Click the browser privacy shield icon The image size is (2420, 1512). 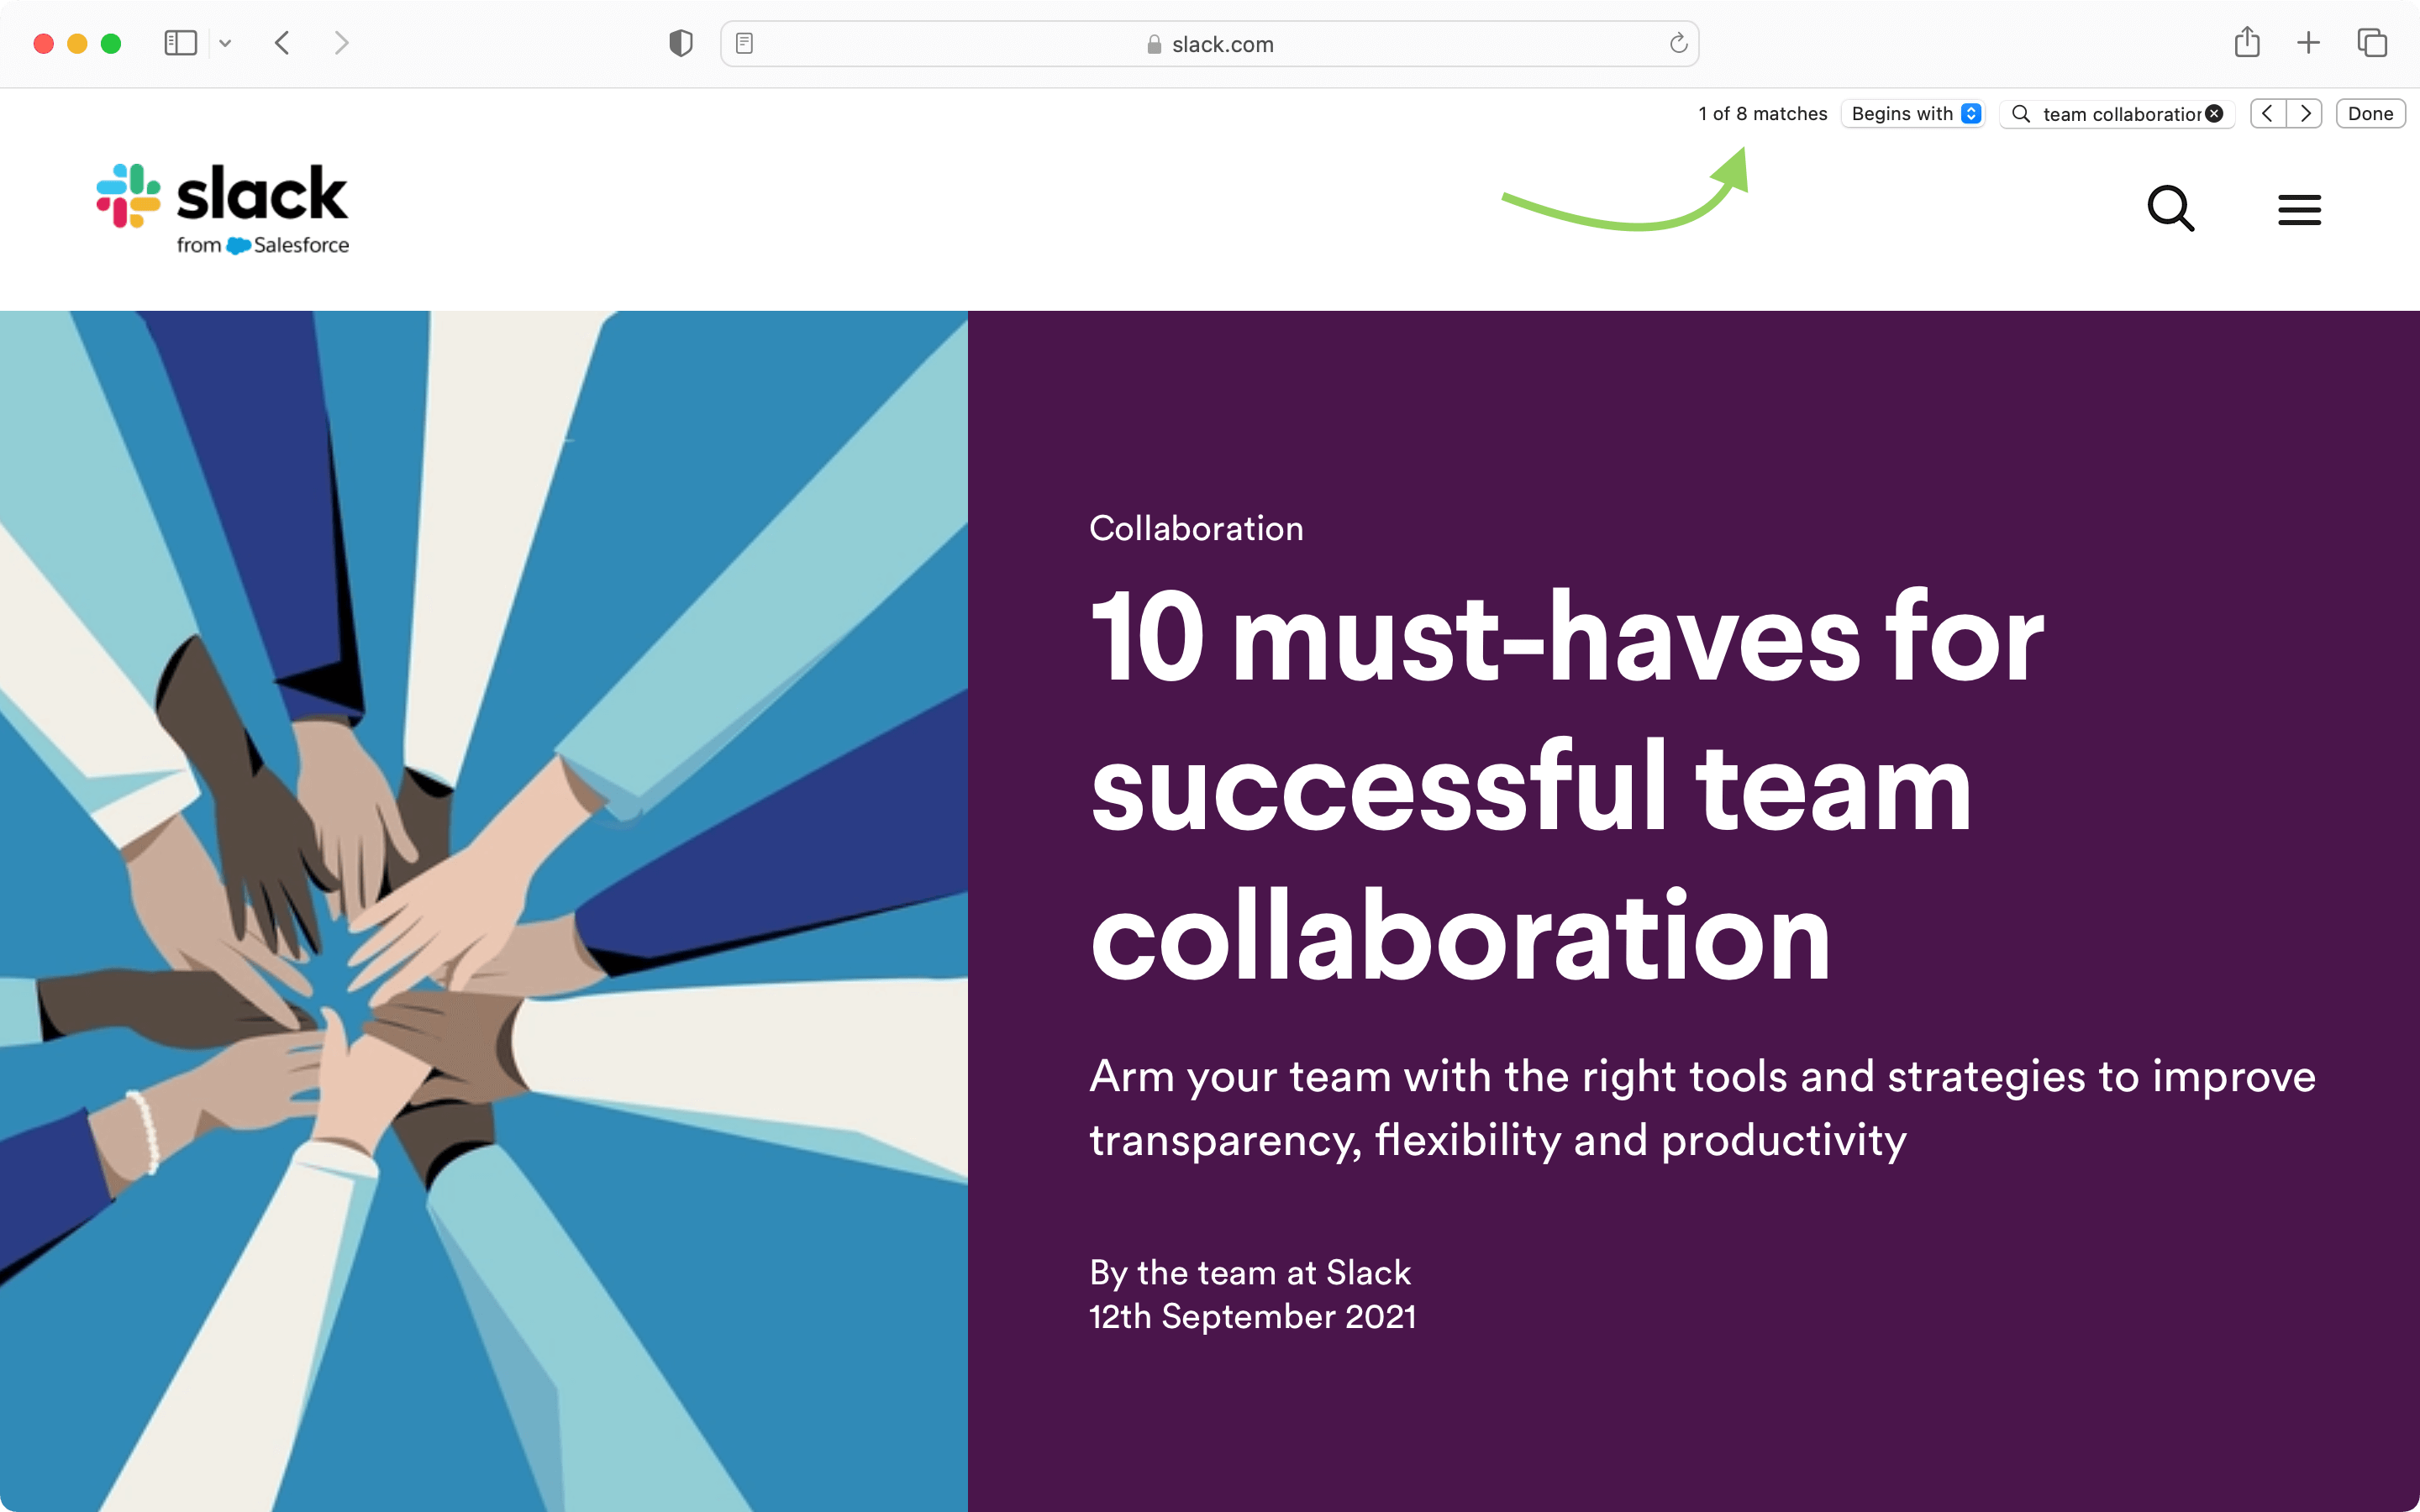click(x=681, y=44)
